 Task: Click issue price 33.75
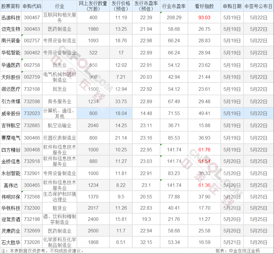click(x=121, y=102)
